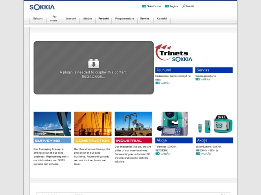Click the Trinets SOKKIA logo
Viewport: 261px width, 195px height.
[x=174, y=53]
